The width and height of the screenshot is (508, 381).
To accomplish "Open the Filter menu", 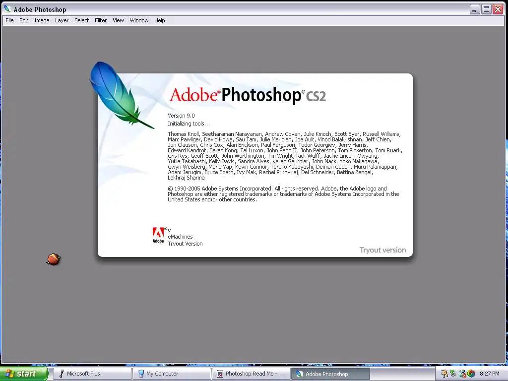I will coord(101,20).
